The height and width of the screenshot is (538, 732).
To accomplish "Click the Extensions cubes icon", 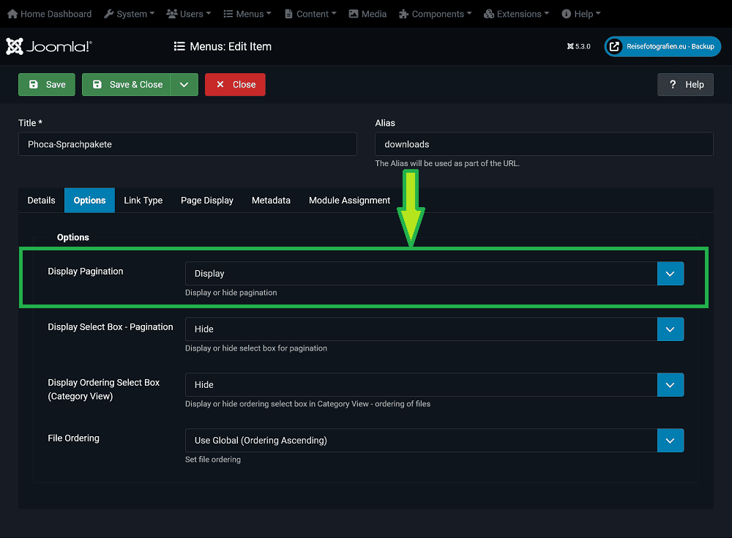I will point(489,14).
